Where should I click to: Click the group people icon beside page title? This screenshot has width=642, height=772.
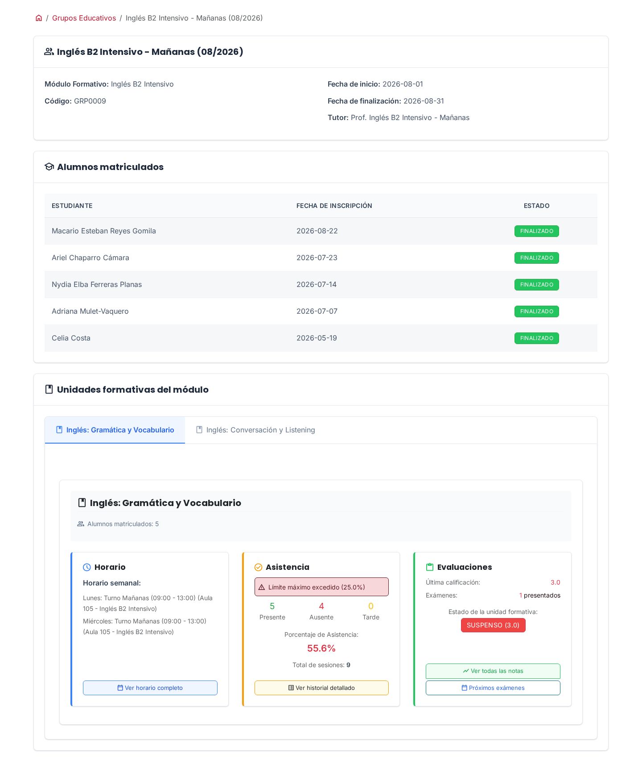(x=49, y=52)
